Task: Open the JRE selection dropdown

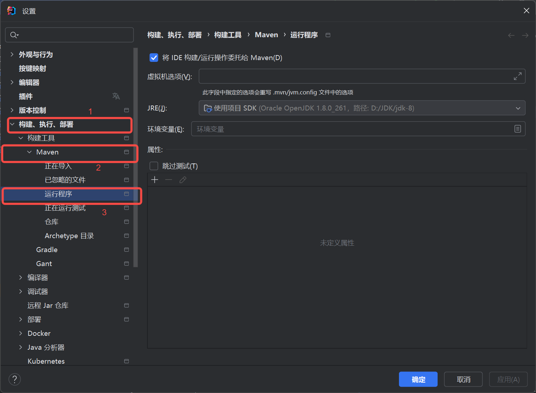Action: [518, 108]
